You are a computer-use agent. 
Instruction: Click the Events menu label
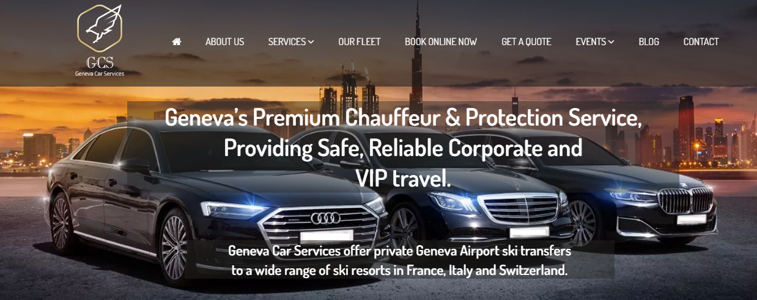coord(591,41)
